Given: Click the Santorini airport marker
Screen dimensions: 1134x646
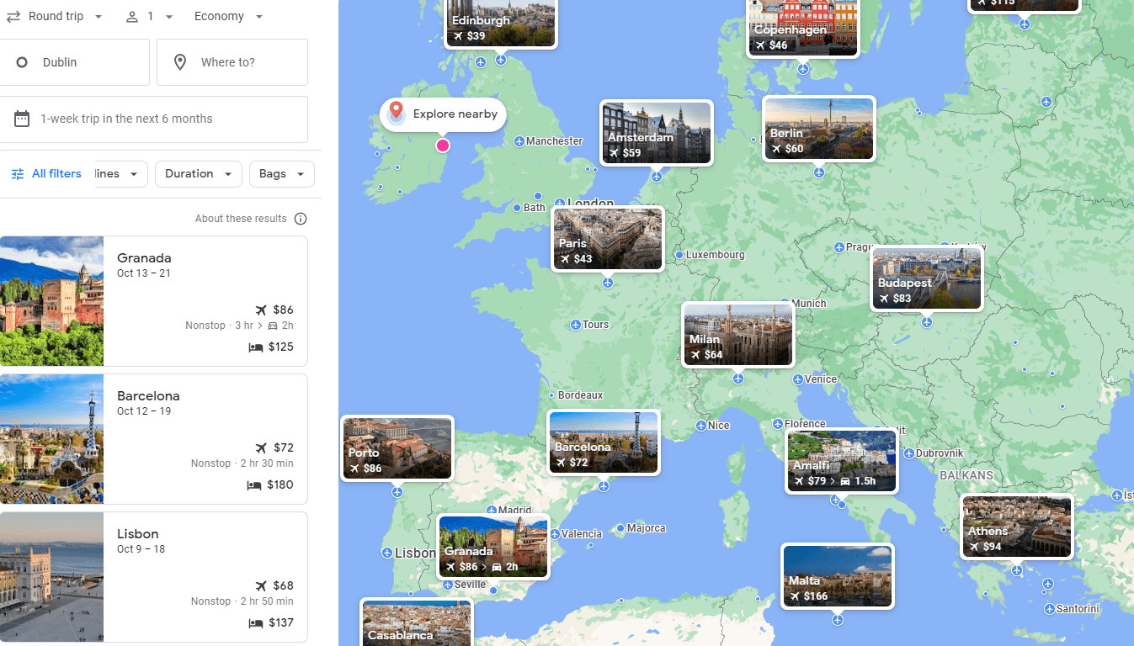Looking at the screenshot, I should 1049,609.
